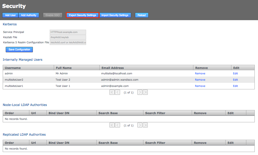Click the multisiteUser2 username cell
Viewport: 258px width, 155px height.
tap(14, 80)
